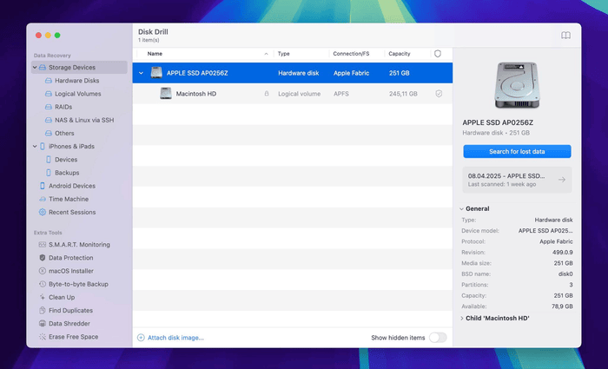Open Logical Volumes in the sidebar

78,94
